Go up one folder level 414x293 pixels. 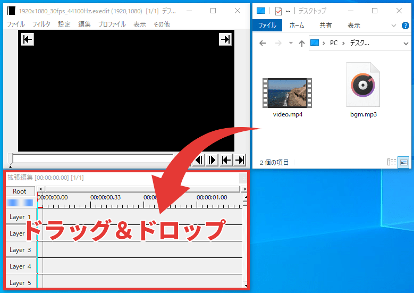(301, 43)
